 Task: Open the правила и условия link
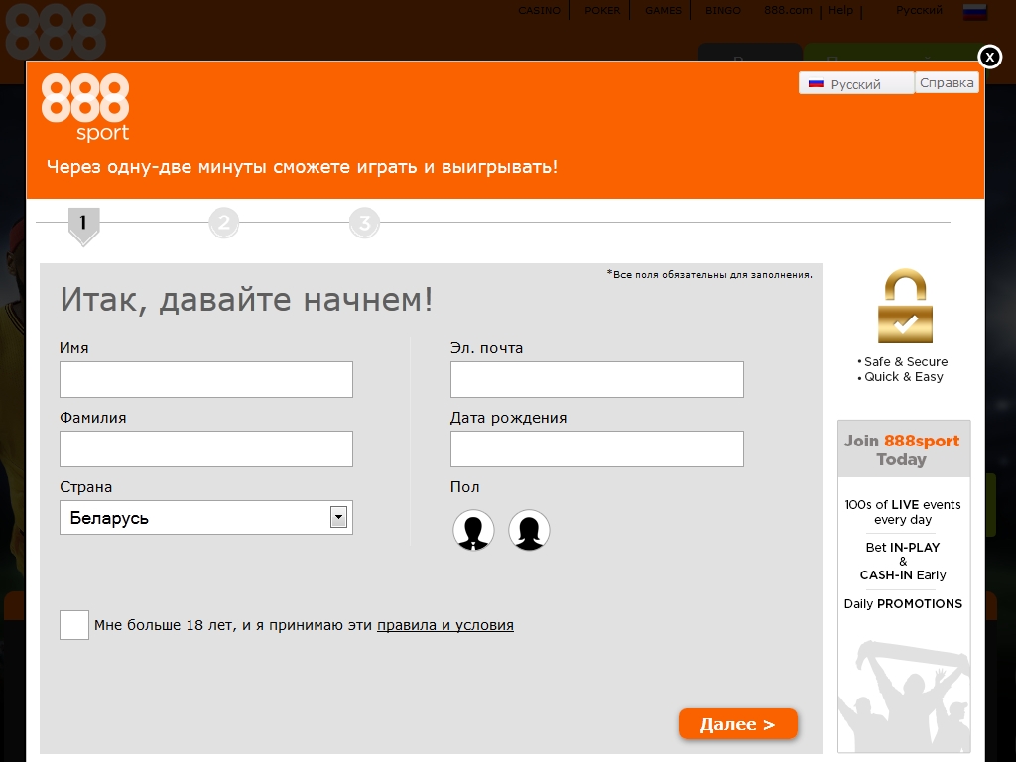coord(444,625)
